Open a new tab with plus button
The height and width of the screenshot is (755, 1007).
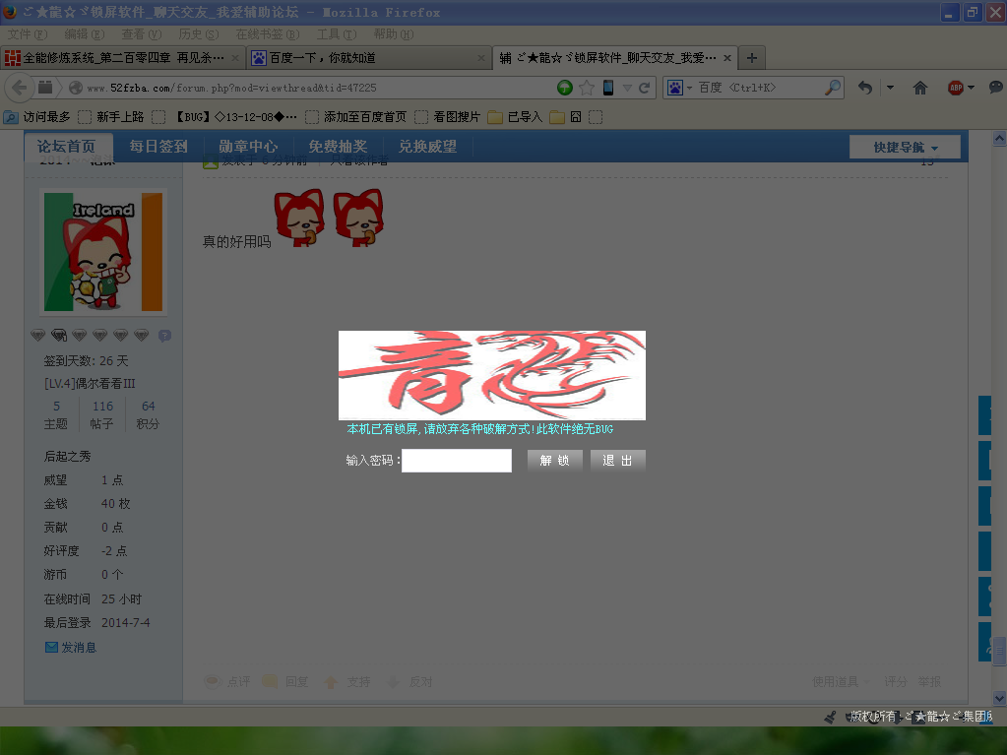(752, 58)
